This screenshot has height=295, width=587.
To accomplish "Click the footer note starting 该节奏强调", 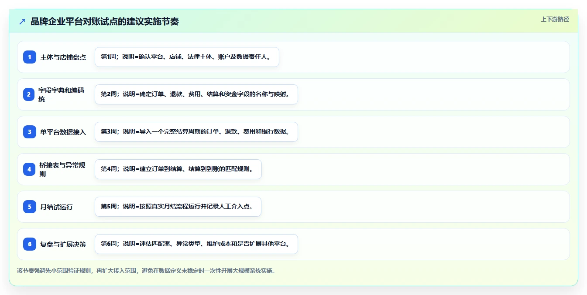I will [146, 271].
